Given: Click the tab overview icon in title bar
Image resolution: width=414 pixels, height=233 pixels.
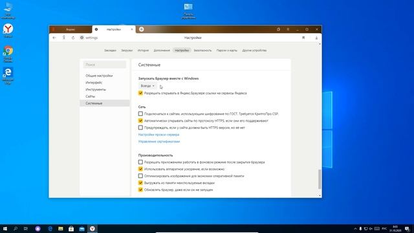Looking at the screenshot, I should (278, 29).
